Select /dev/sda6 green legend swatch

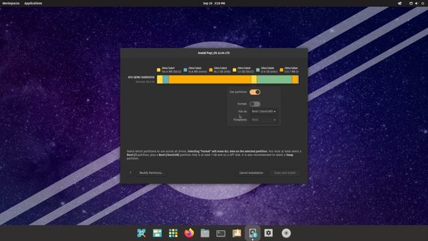[258, 70]
